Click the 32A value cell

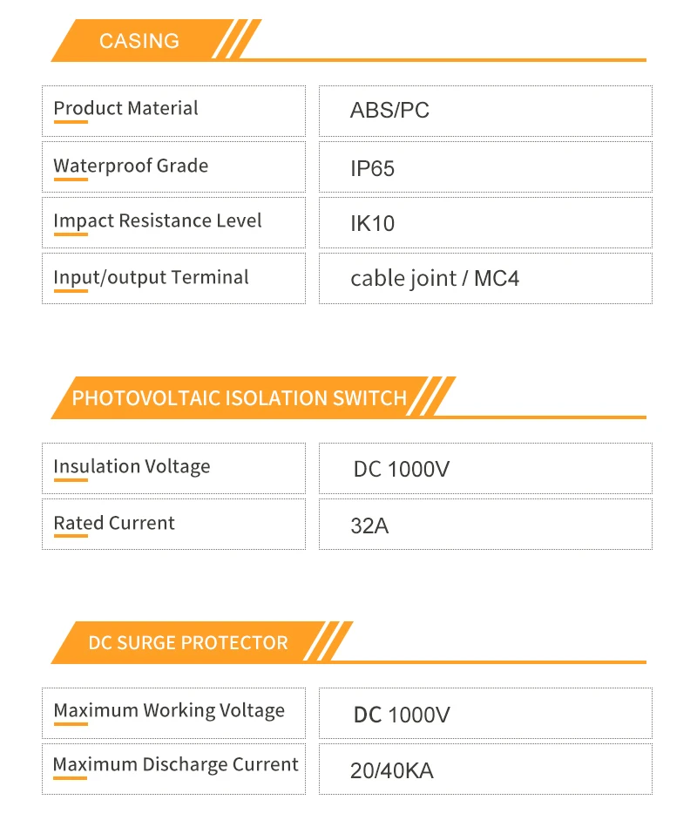(x=485, y=525)
